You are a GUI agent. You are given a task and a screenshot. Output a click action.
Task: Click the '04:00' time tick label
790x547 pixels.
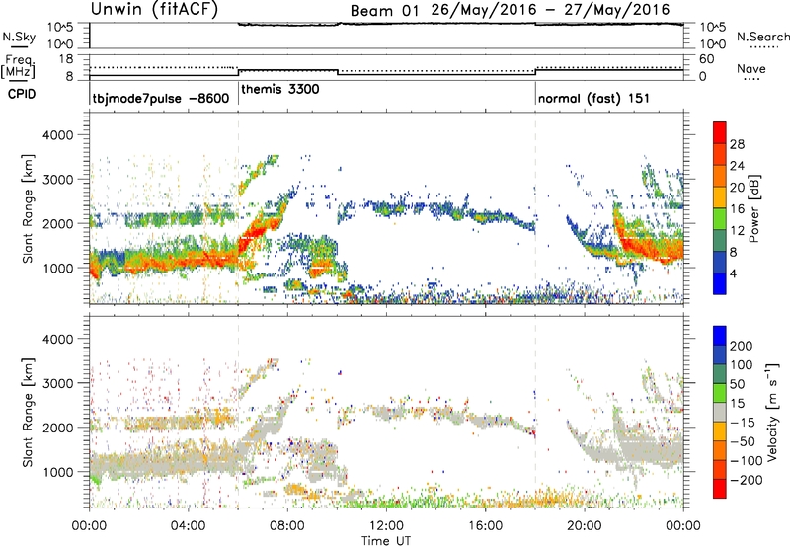click(x=188, y=526)
